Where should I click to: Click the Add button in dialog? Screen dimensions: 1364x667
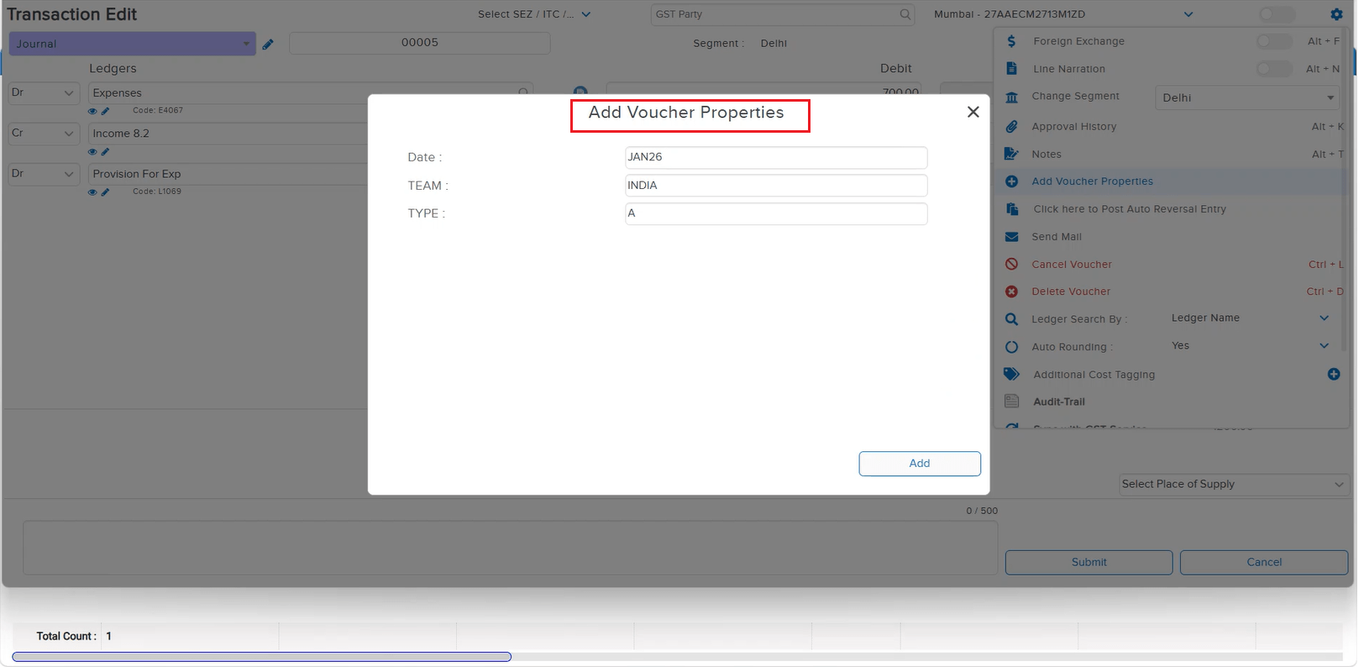pyautogui.click(x=920, y=464)
